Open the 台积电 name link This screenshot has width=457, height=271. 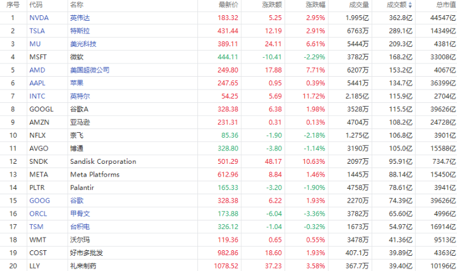80,227
